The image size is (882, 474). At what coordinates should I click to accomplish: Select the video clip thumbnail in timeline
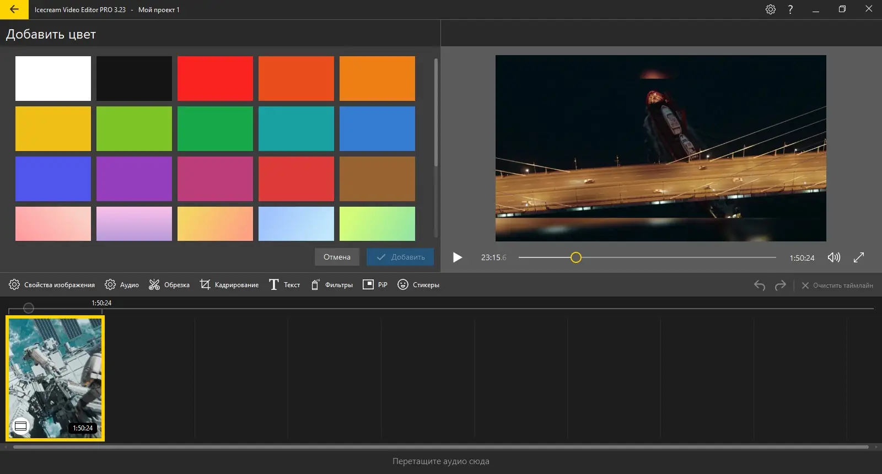(55, 378)
